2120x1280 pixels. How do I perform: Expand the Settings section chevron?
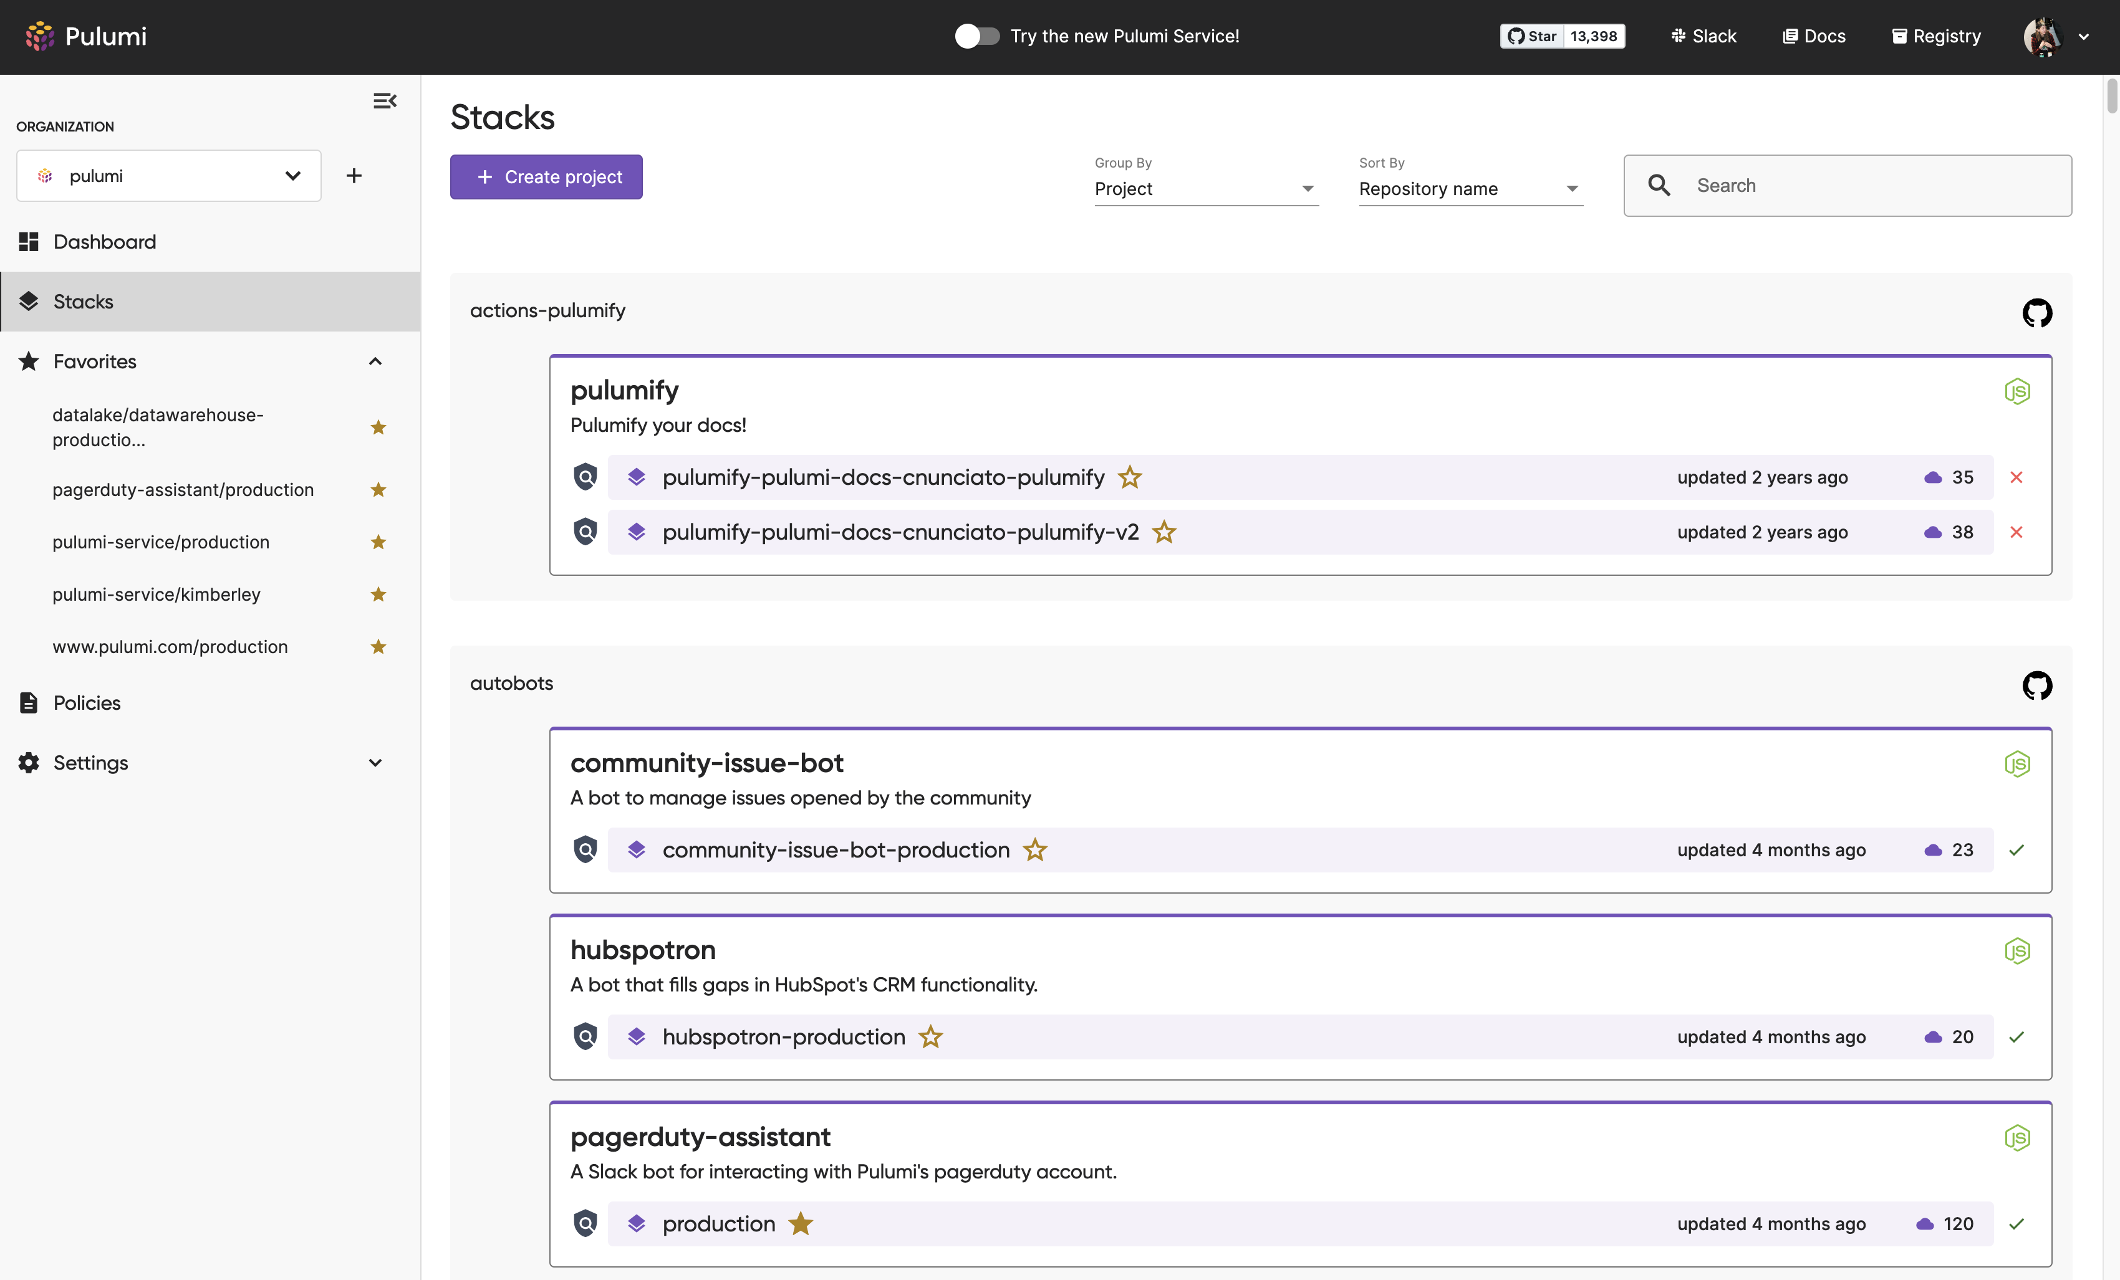[x=375, y=763]
